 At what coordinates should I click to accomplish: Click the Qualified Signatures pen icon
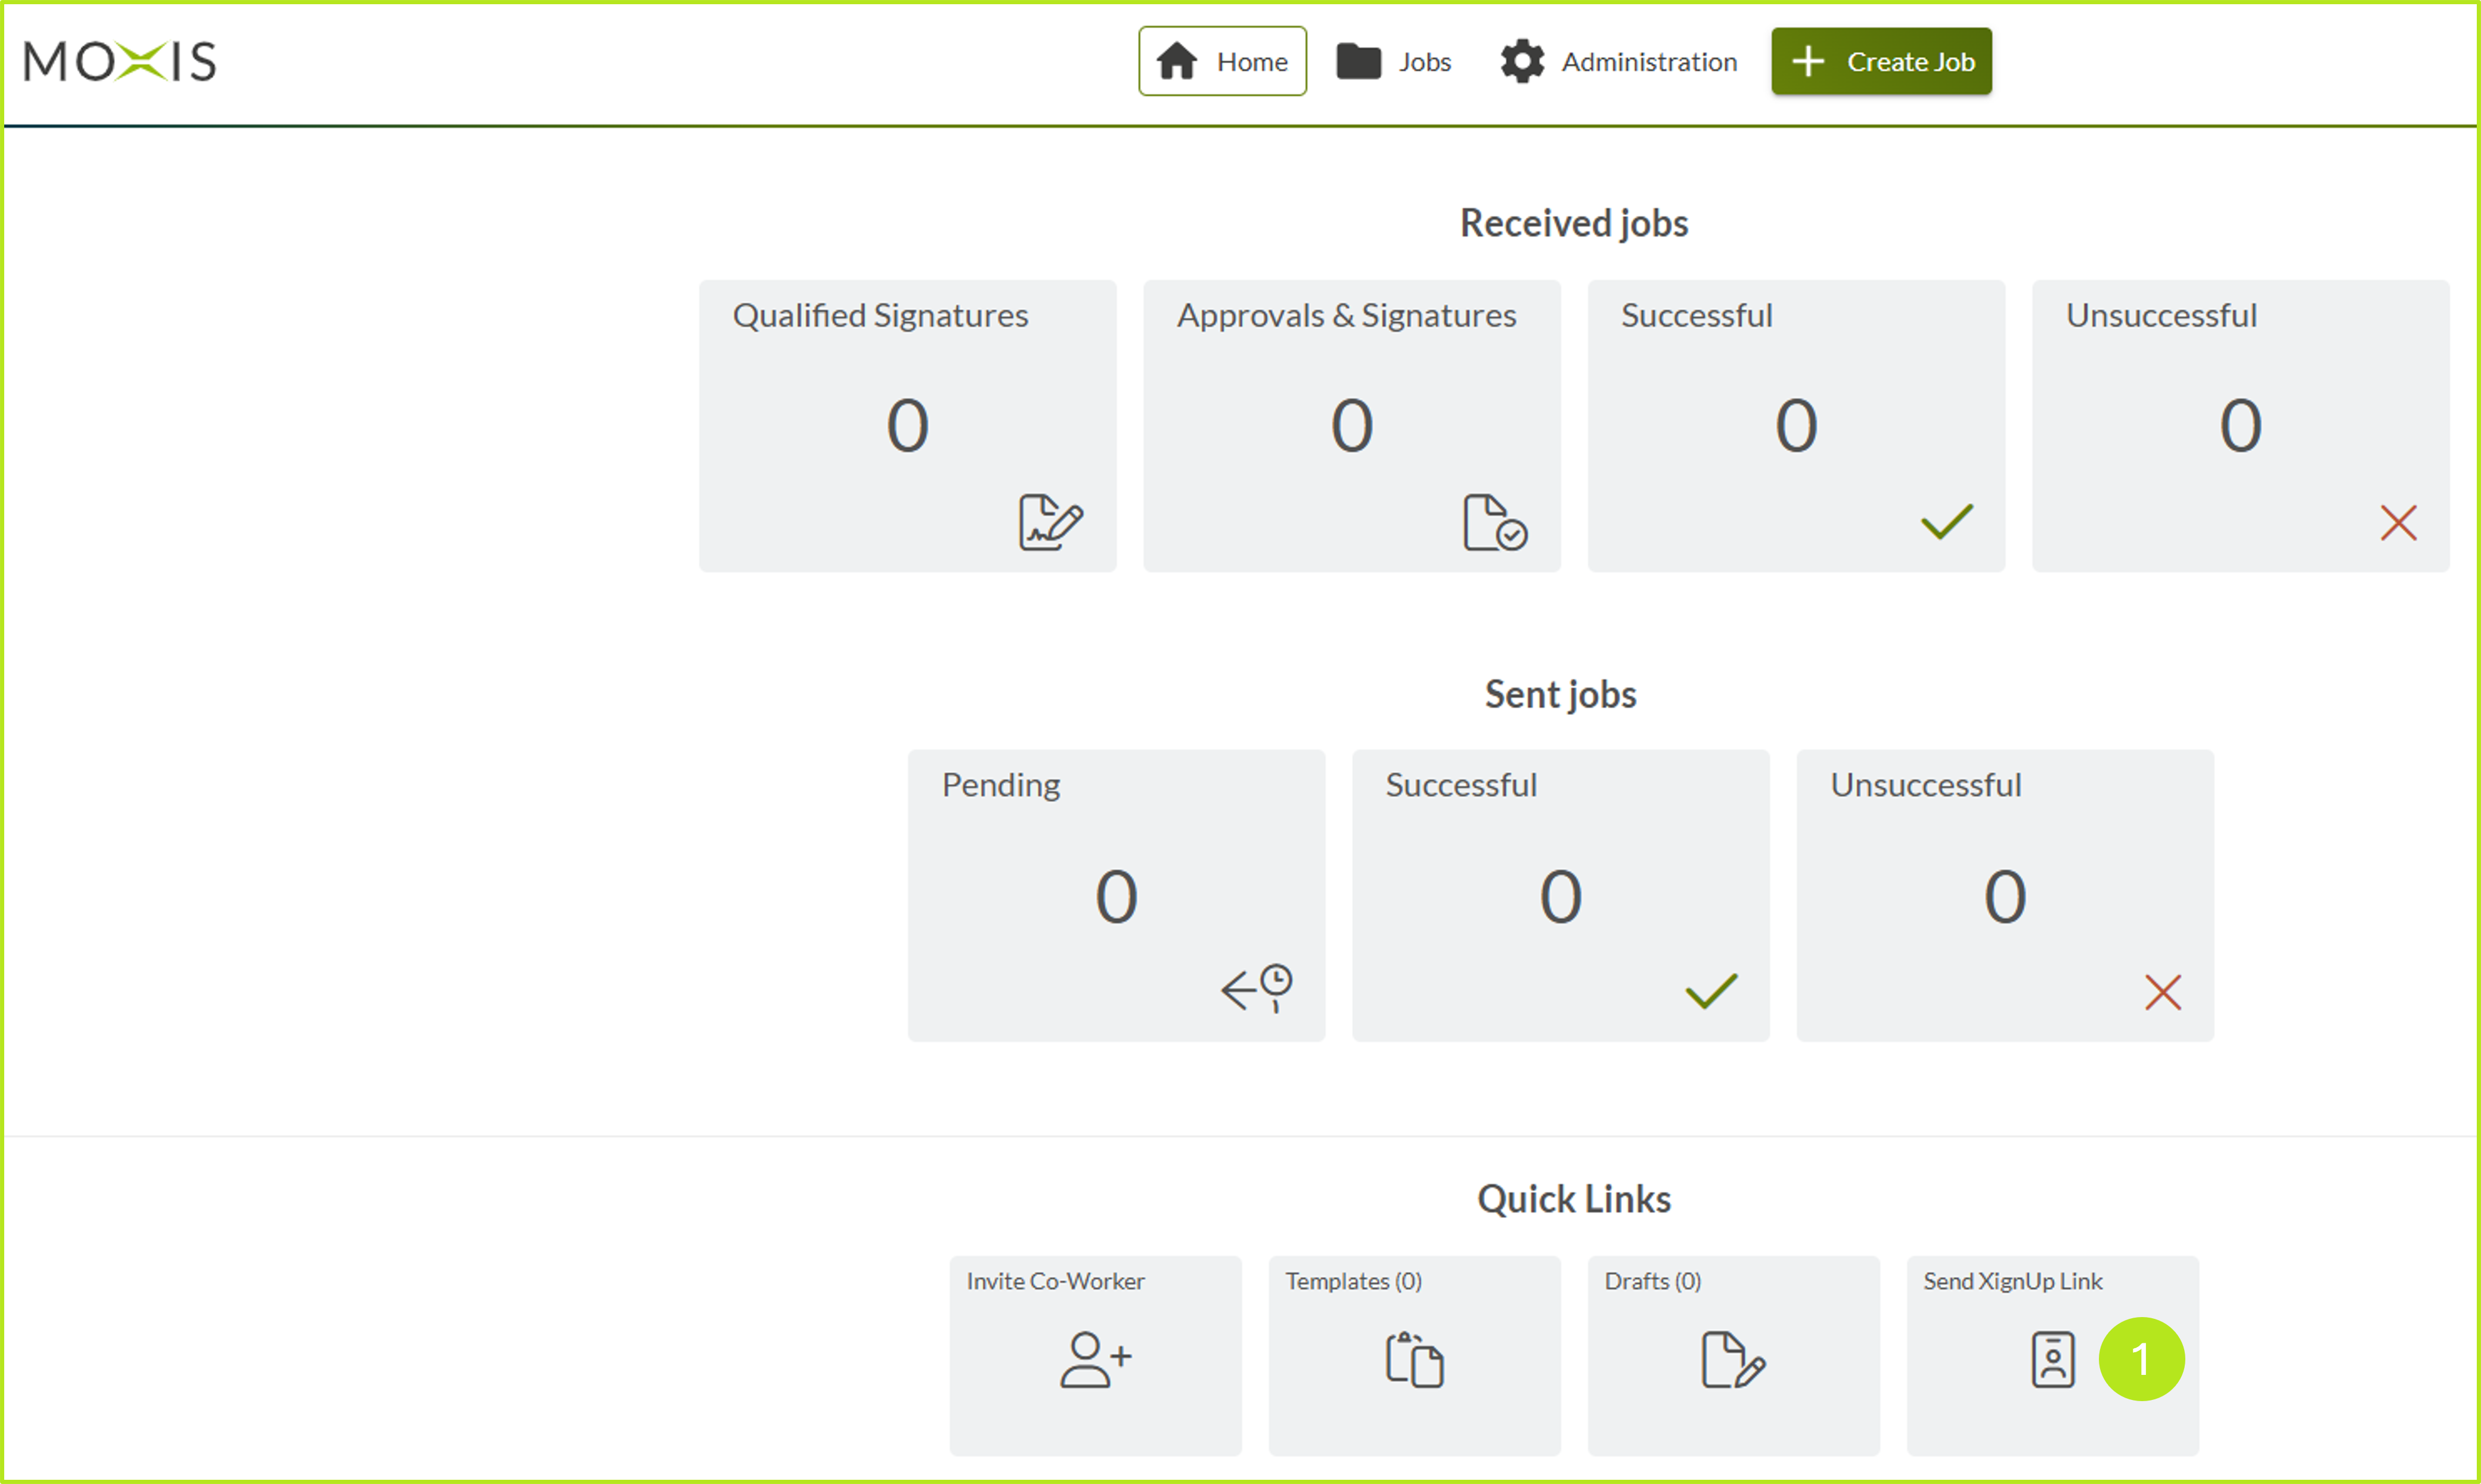click(x=1050, y=522)
